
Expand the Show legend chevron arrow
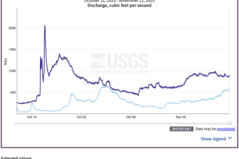(x=230, y=138)
